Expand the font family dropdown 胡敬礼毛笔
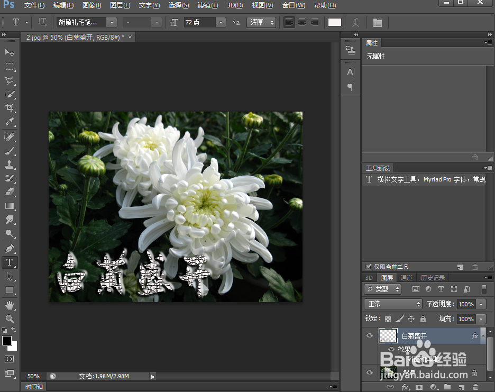Viewport: 495px width, 392px height. pyautogui.click(x=112, y=22)
